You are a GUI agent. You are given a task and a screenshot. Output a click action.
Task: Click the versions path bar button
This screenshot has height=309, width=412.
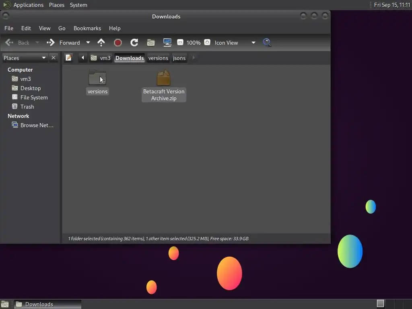tap(158, 58)
